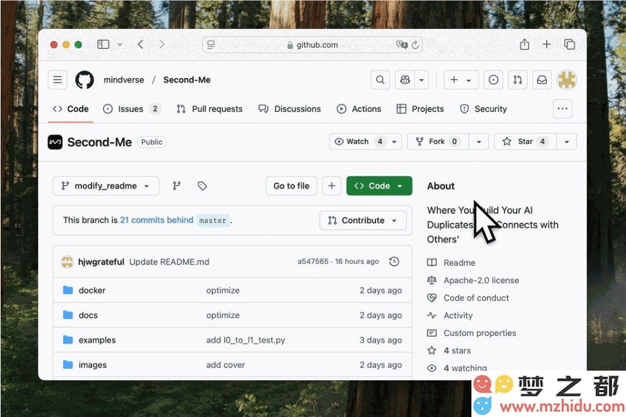The image size is (626, 417).
Task: Reload the page in Safari
Action: [x=415, y=44]
